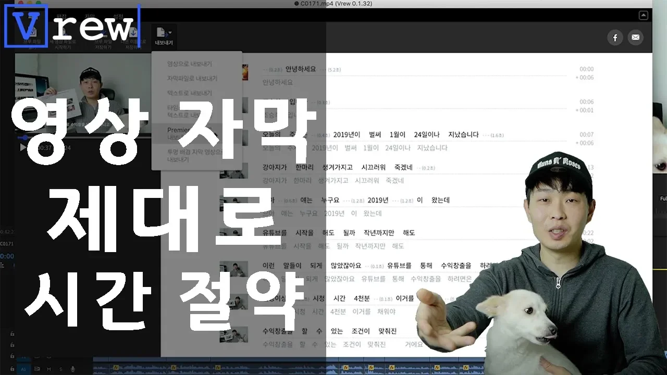667x375 pixels.
Task: Select the bold word 수익창출을 after 통해
Action: [x=456, y=266]
